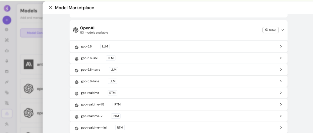Click the OpenAI icon beside gpt-5.6-sol
This screenshot has height=133, width=313.
(76, 59)
